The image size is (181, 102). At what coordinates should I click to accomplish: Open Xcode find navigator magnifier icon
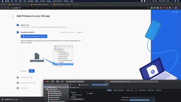pos(53,85)
